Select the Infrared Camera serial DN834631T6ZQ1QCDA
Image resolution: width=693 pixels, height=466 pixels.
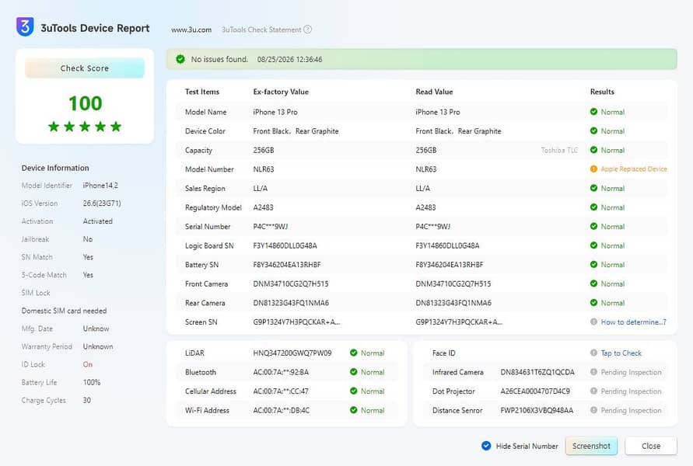click(537, 372)
